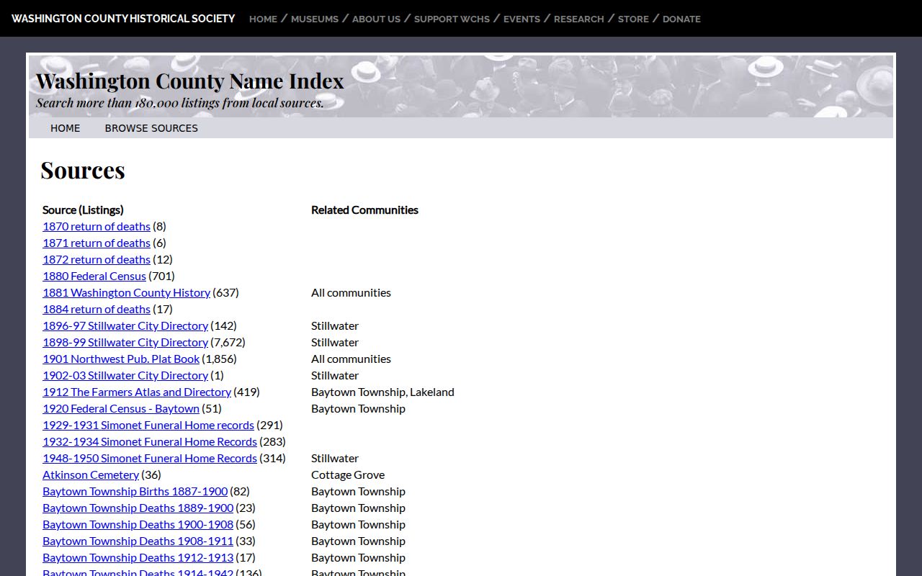Screen dimensions: 922x576
Task: Open Baytown Township Births 1887-1900
Action: tap(135, 491)
